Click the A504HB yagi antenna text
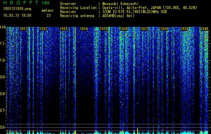This screenshot has width=211, height=134. coord(118,16)
